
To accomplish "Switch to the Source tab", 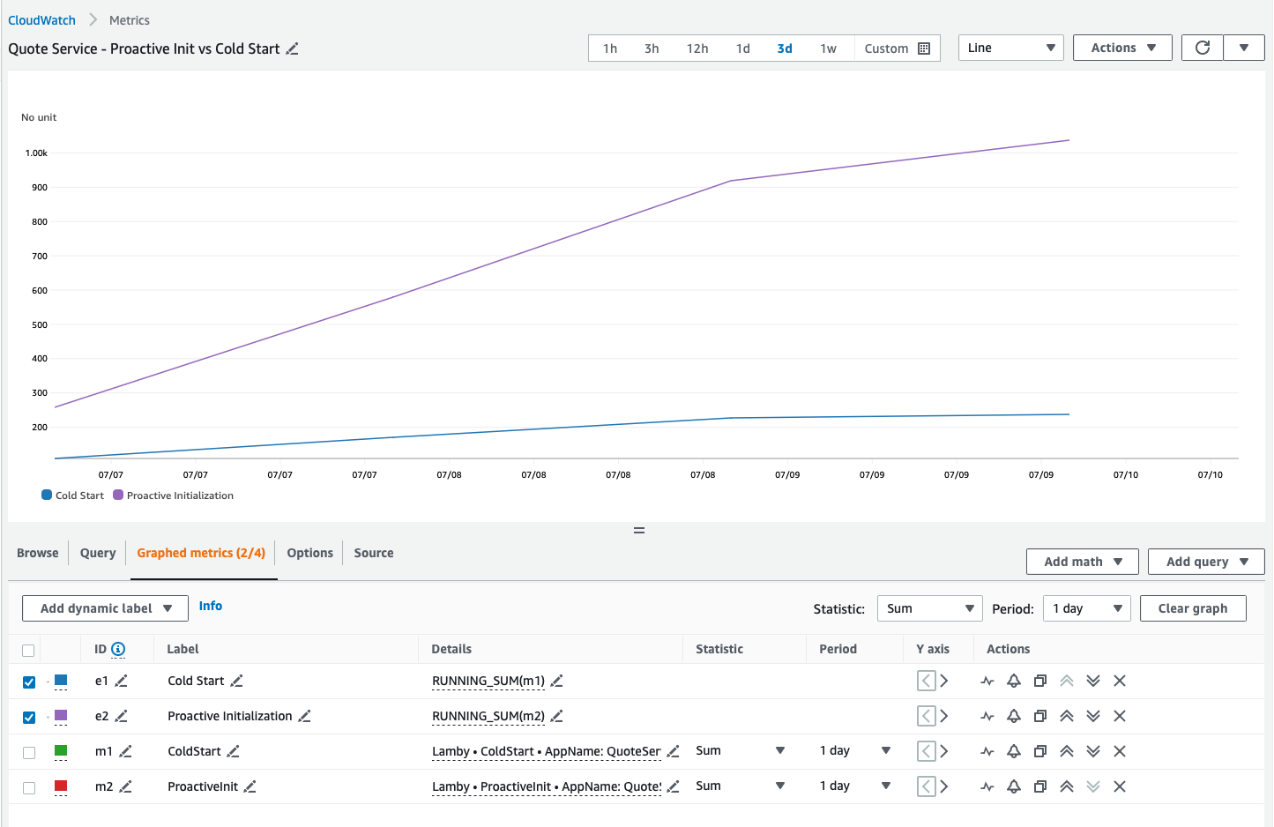I will [x=373, y=553].
